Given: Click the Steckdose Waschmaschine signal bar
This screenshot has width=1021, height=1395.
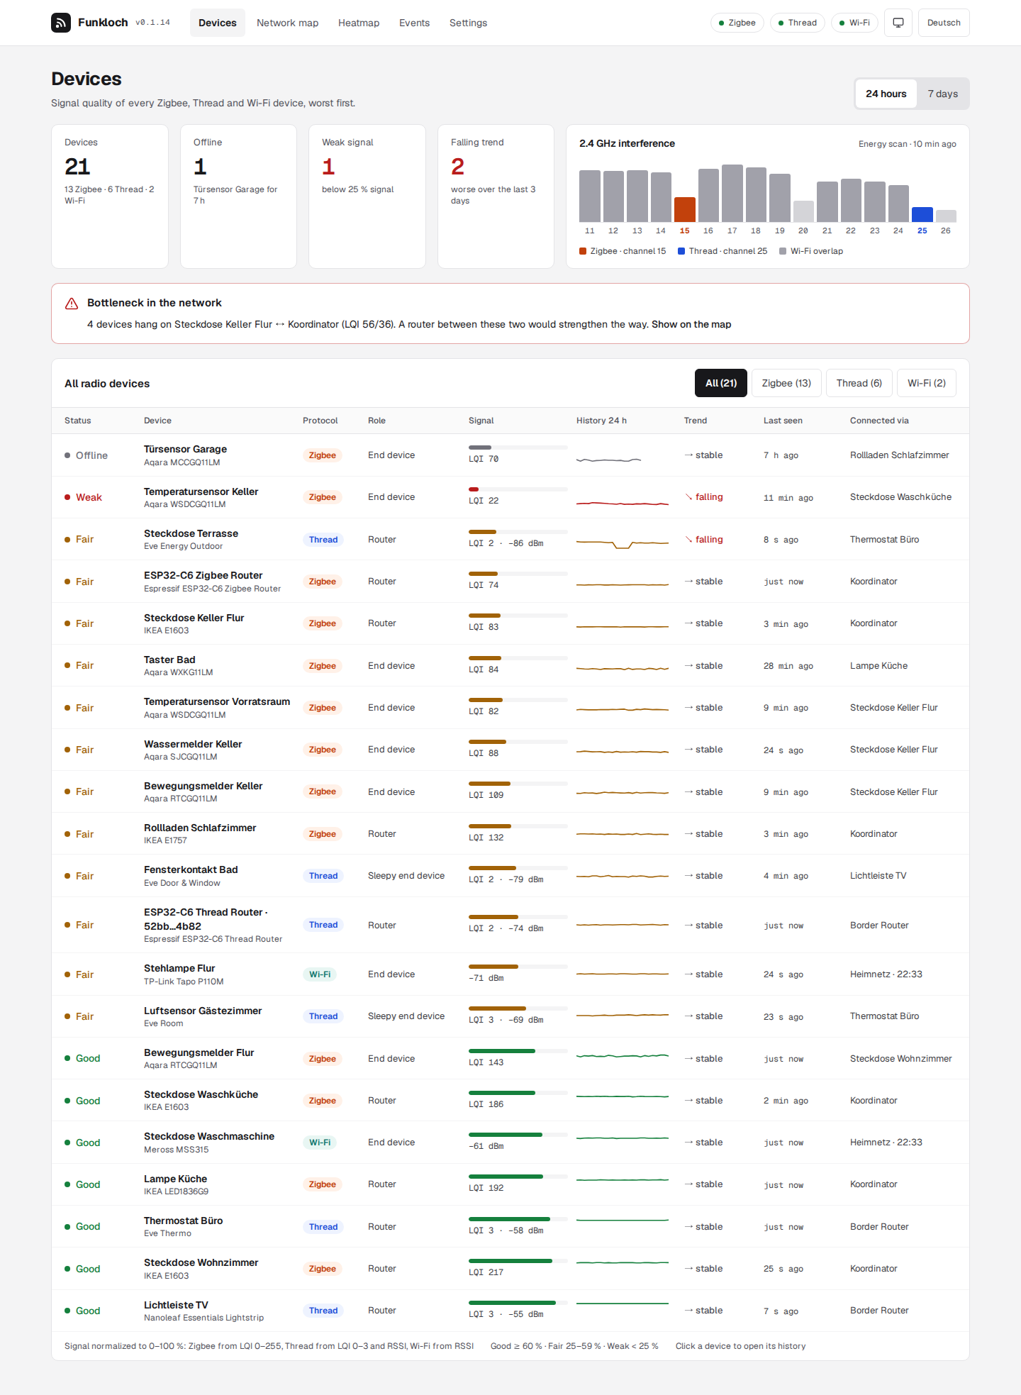Looking at the screenshot, I should (518, 1135).
